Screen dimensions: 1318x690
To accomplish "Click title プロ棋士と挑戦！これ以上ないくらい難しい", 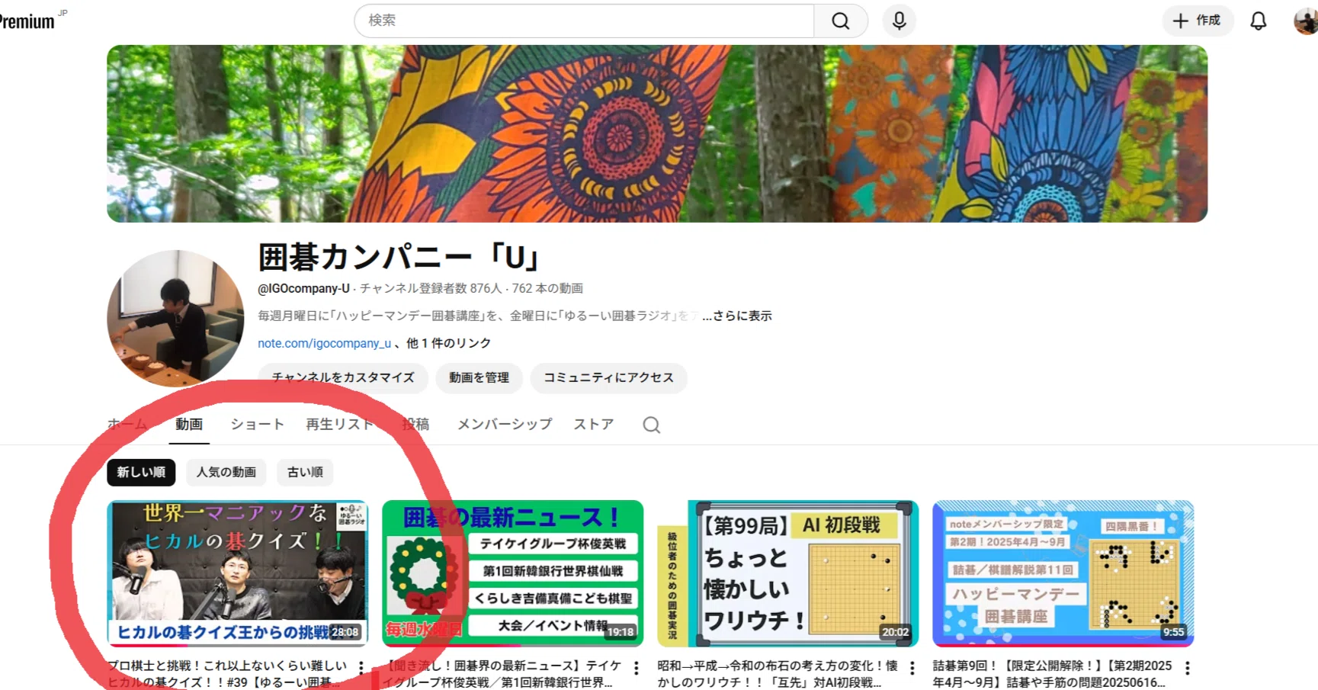I will tap(227, 674).
